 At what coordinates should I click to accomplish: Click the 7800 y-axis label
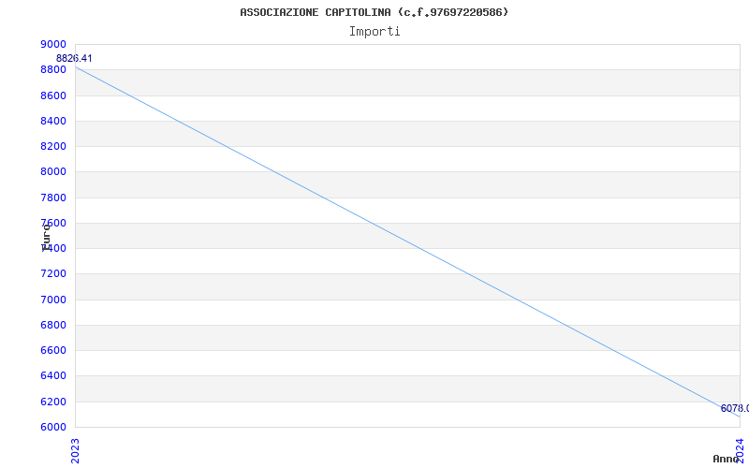tap(53, 197)
